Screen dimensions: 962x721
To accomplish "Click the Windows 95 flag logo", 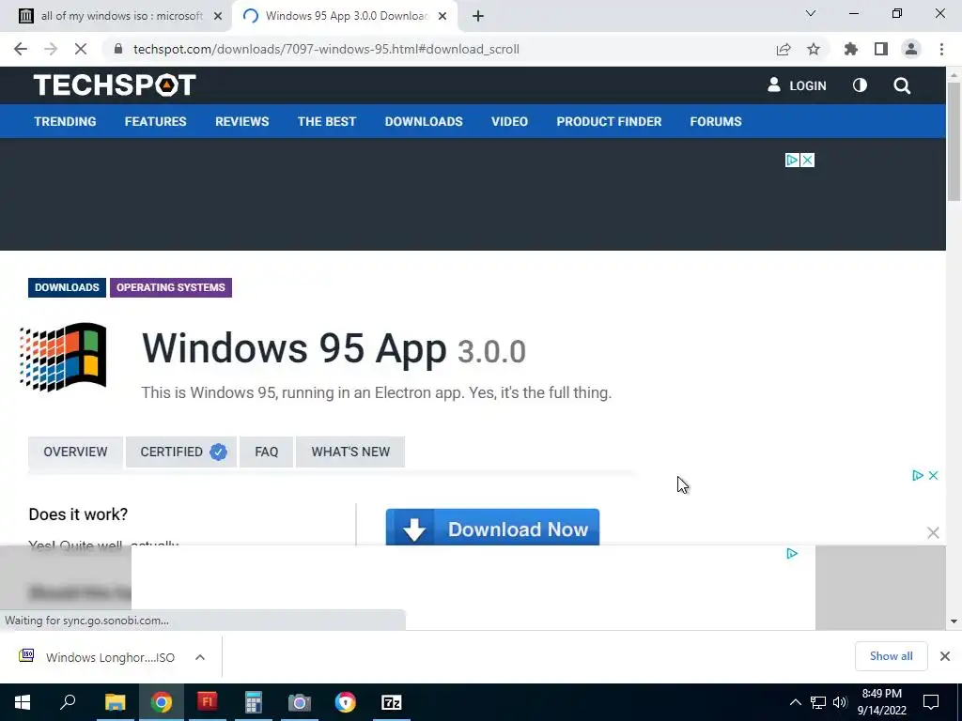I will tap(63, 357).
